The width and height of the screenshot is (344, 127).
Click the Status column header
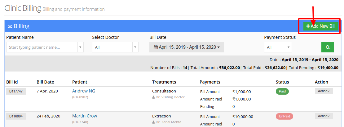pyautogui.click(x=282, y=82)
